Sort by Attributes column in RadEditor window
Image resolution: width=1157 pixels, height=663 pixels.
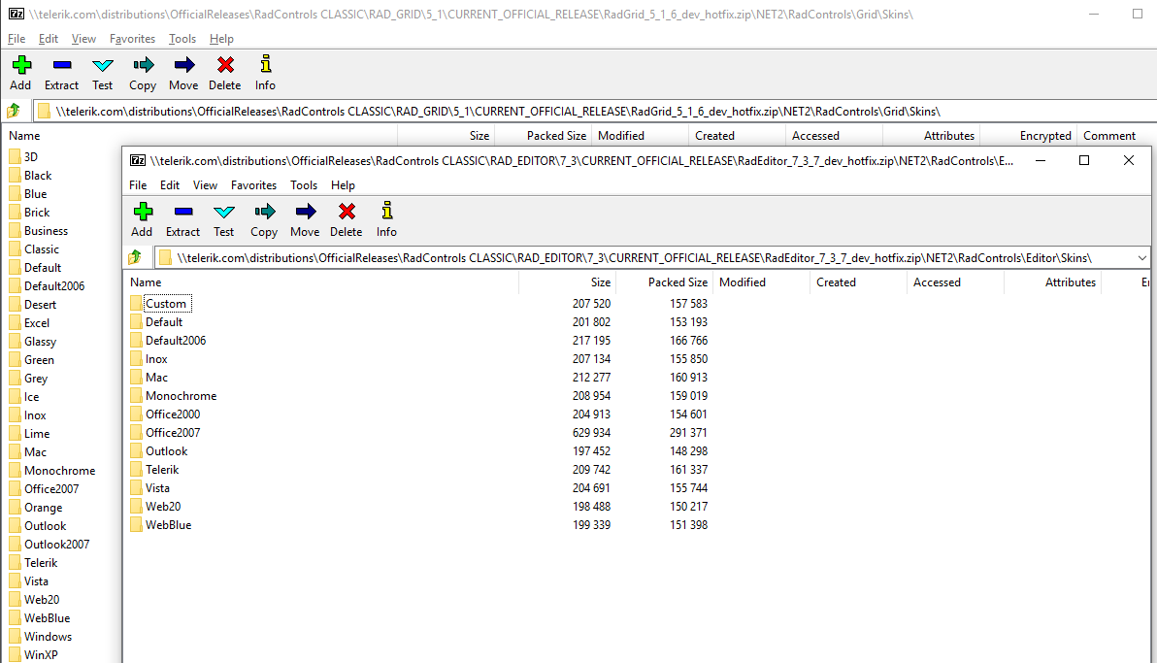pos(1052,282)
